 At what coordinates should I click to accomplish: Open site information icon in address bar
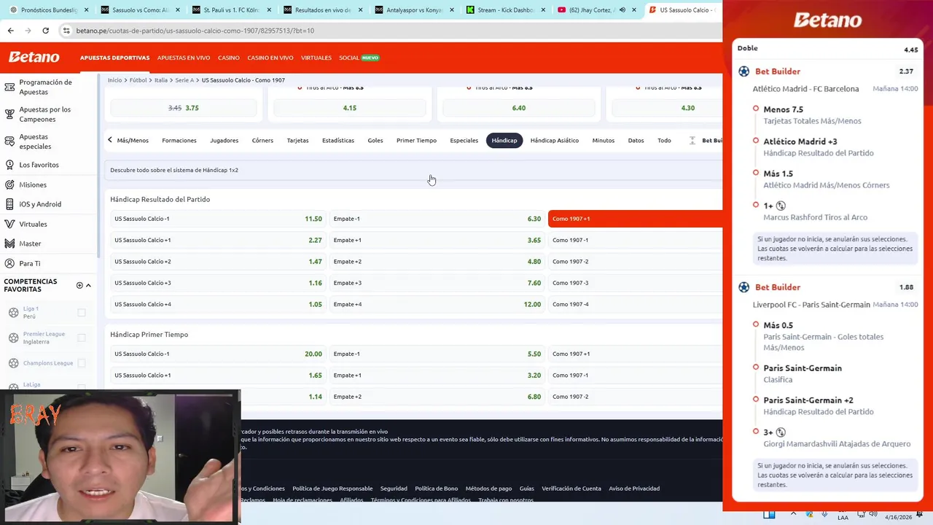pos(66,31)
